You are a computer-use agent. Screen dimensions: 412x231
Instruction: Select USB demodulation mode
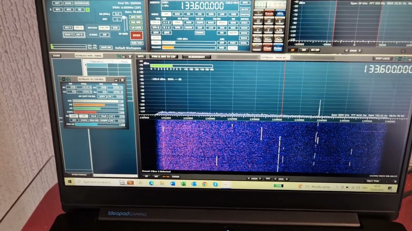coord(233,14)
